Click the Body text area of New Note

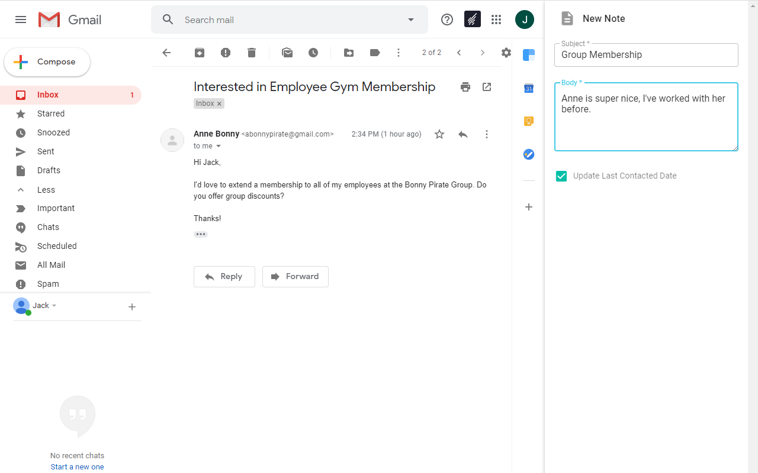pyautogui.click(x=646, y=117)
